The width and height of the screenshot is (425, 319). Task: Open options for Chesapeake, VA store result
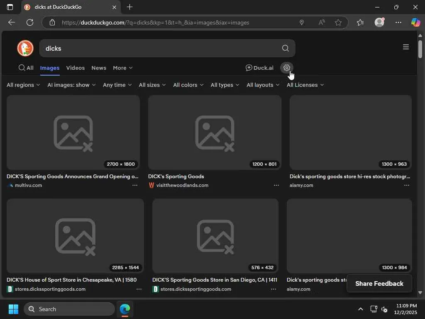click(x=139, y=289)
